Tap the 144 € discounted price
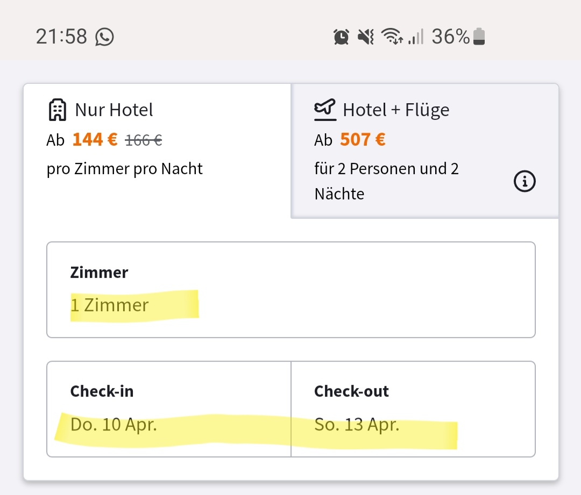Viewport: 581px width, 495px height. pyautogui.click(x=95, y=140)
